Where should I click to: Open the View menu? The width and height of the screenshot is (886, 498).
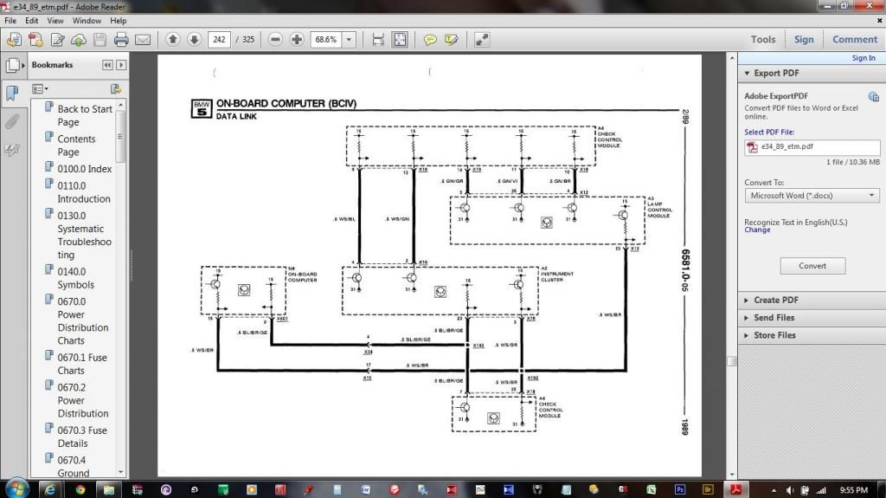(55, 21)
